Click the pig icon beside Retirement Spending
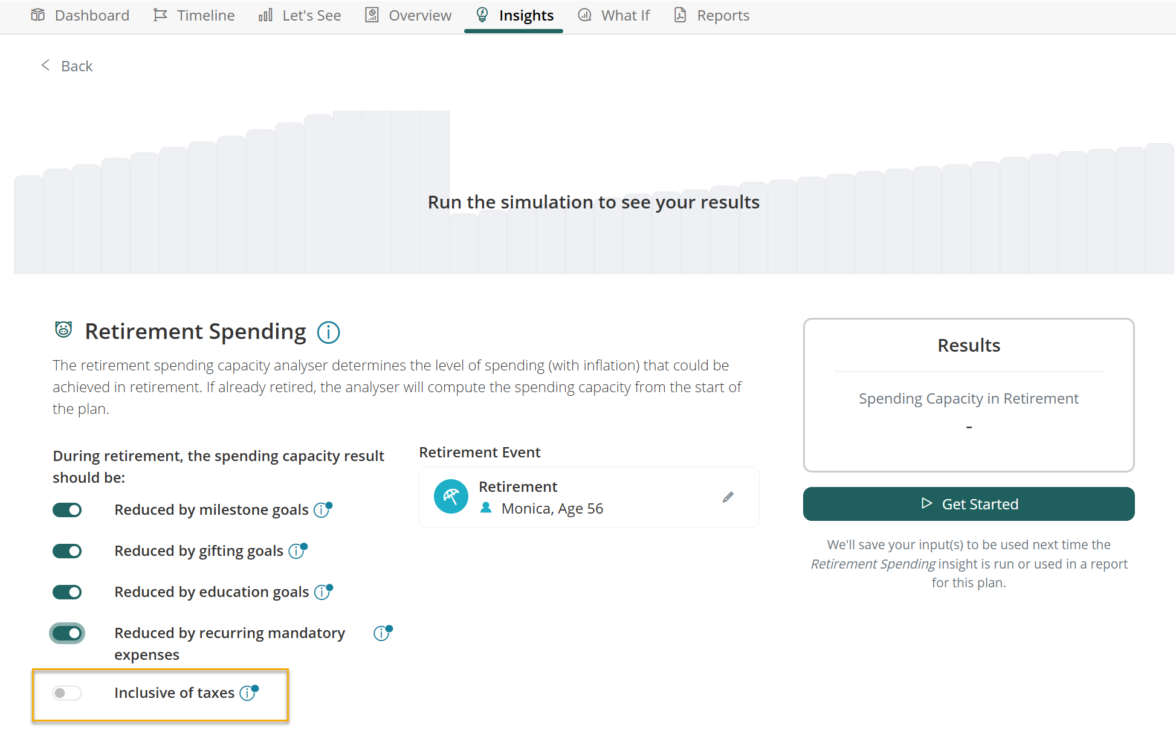The image size is (1176, 742). point(63,330)
